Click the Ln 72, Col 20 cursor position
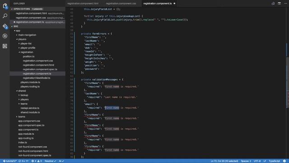 tap(224, 161)
